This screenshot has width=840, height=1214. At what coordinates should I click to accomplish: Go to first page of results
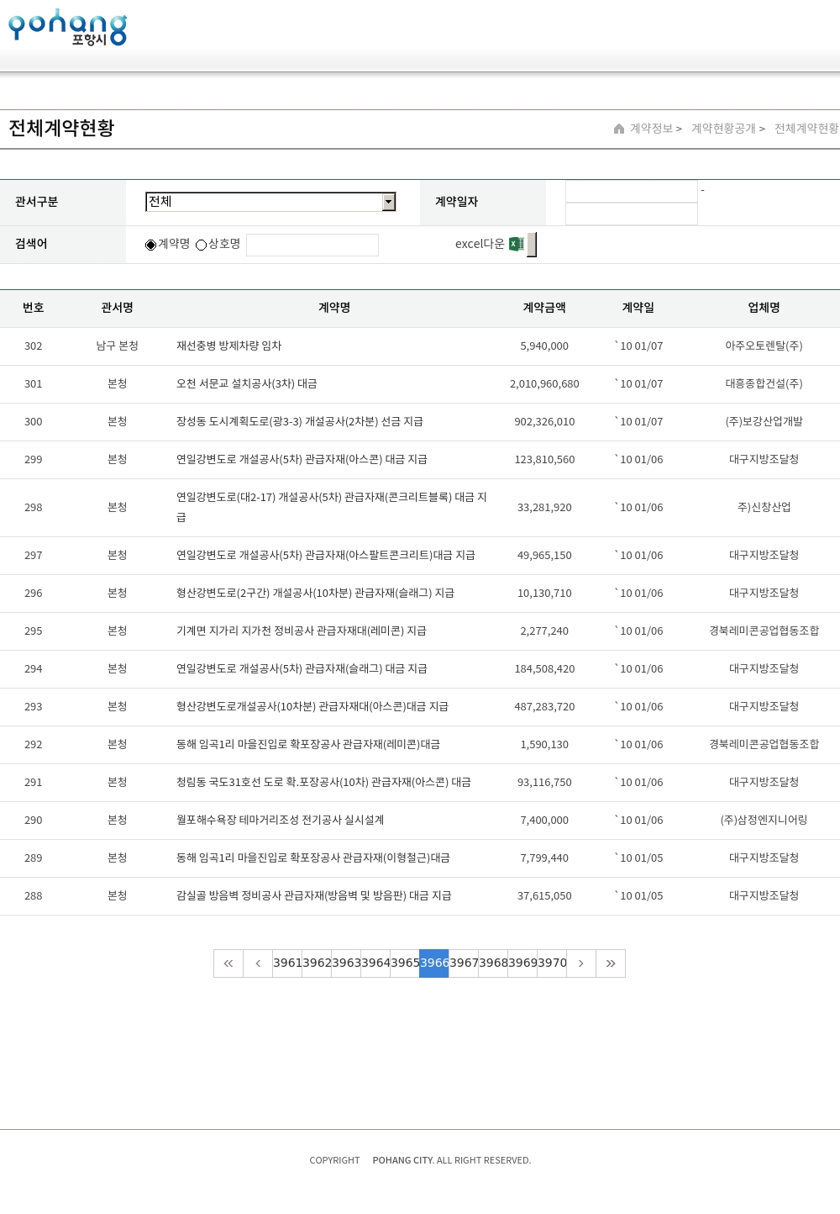(228, 963)
